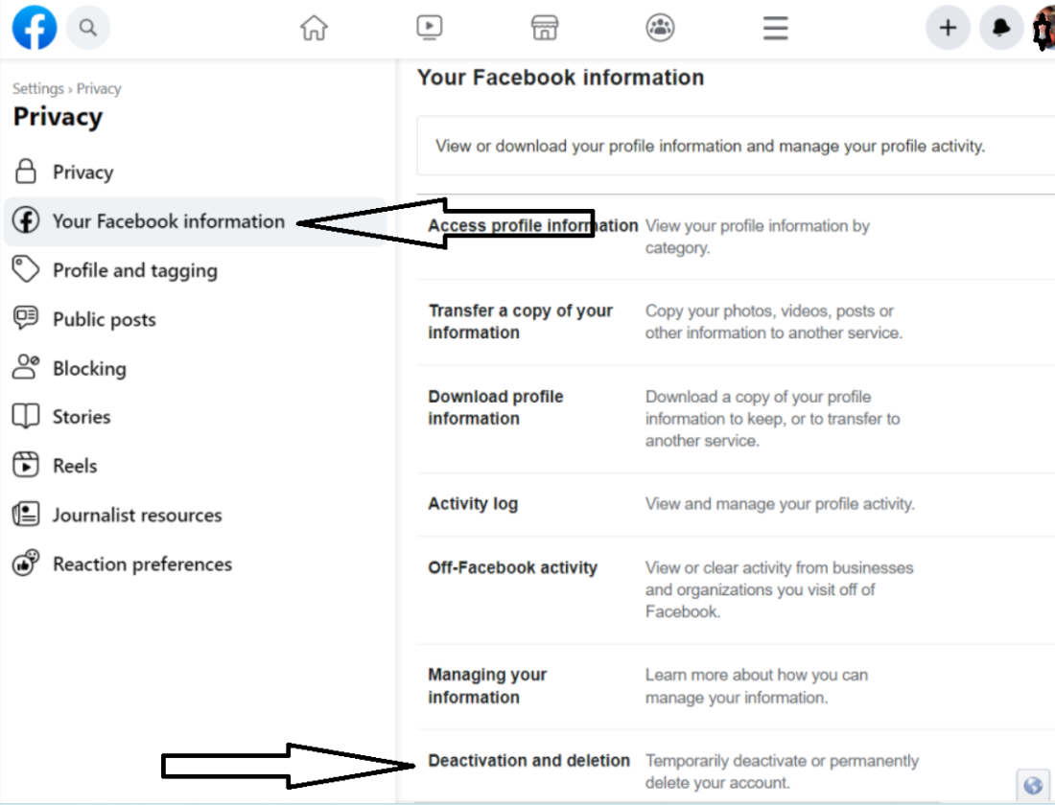
Task: Open the Facebook home logo icon
Action: pos(35,28)
